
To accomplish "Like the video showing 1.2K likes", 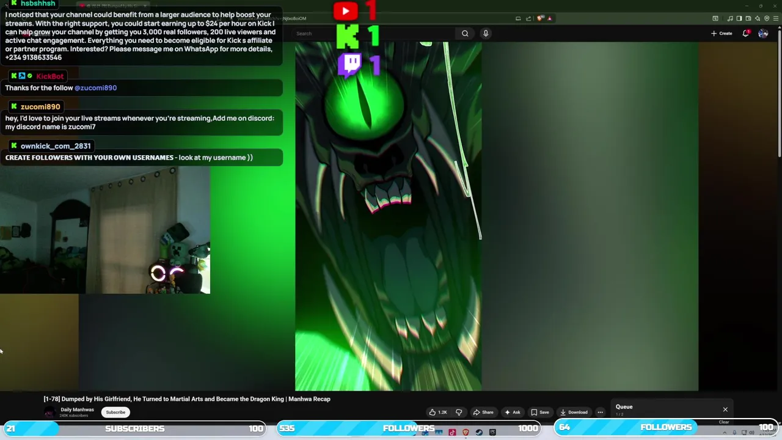I will tap(438, 413).
